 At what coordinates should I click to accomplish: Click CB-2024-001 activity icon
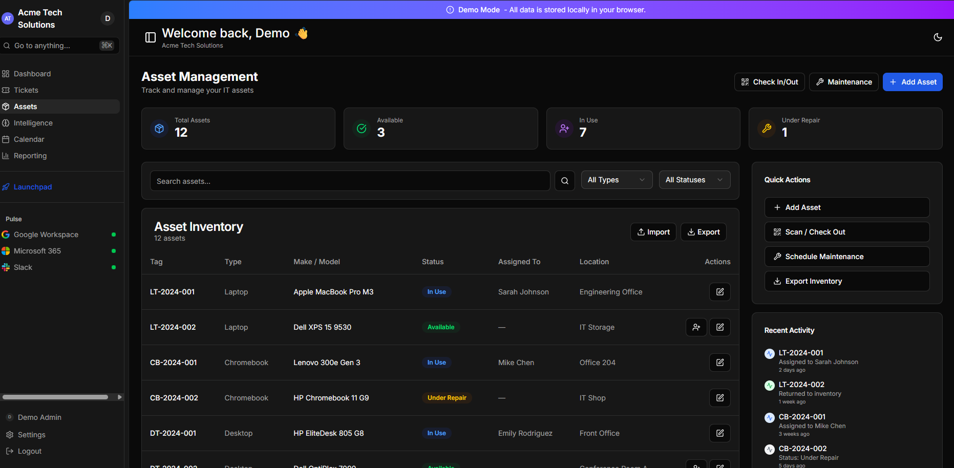(x=770, y=418)
